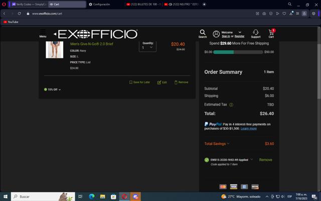The height and width of the screenshot is (201, 321).
Task: Click the Visa card payment icon
Action: coord(234,186)
